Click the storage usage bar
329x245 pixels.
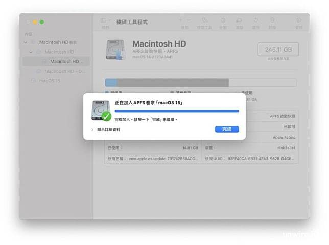click(201, 82)
